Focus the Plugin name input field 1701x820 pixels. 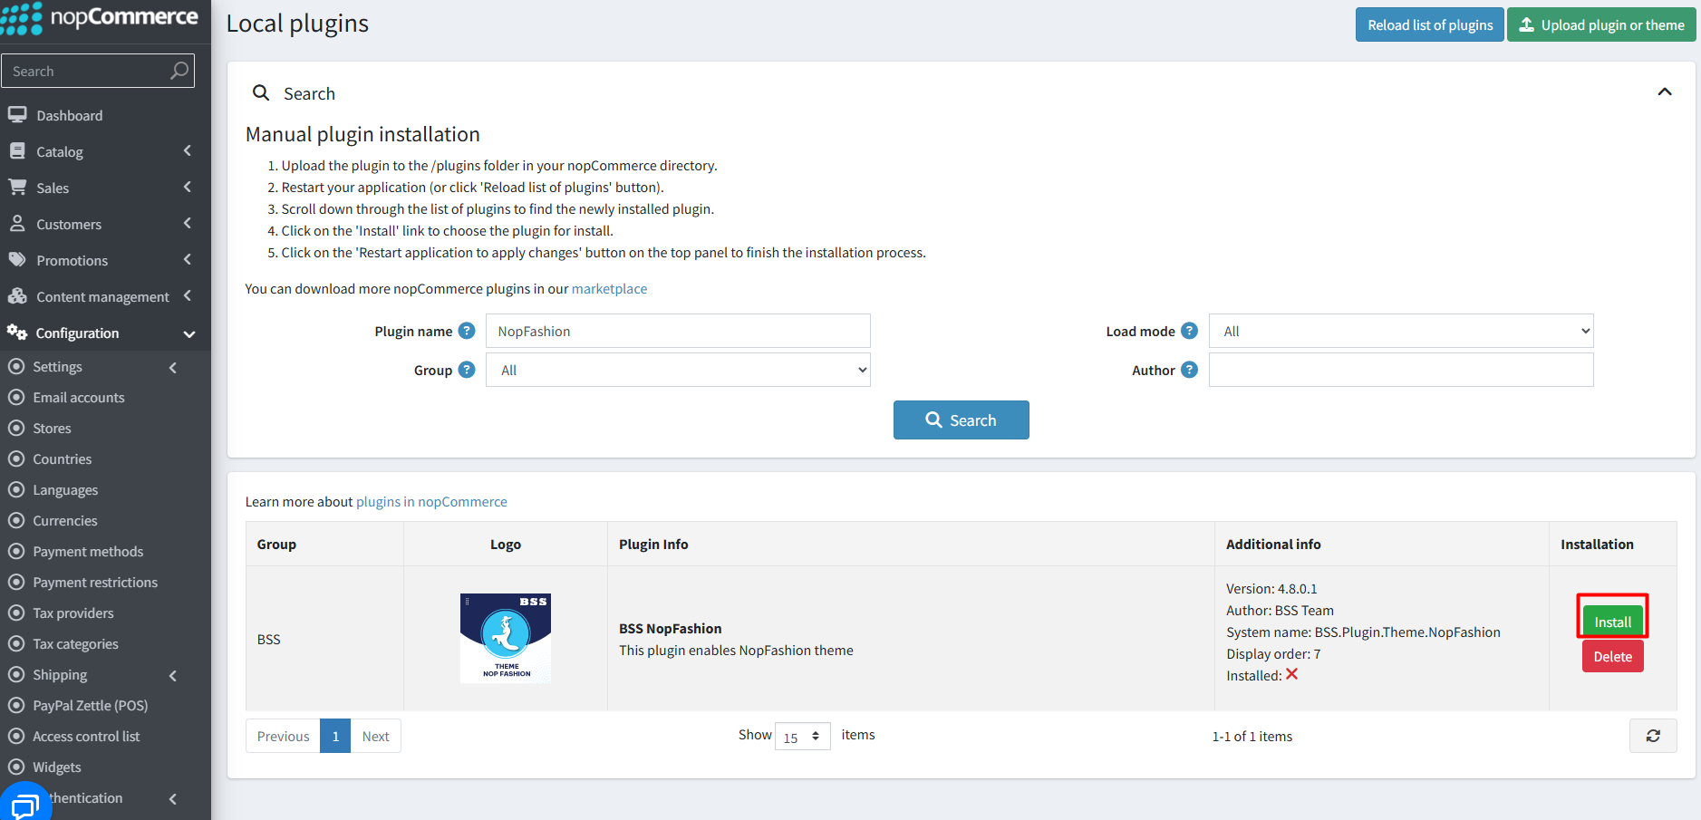pyautogui.click(x=678, y=331)
